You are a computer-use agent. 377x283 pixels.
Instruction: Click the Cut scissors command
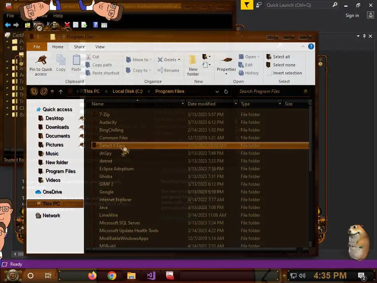[x=92, y=57]
